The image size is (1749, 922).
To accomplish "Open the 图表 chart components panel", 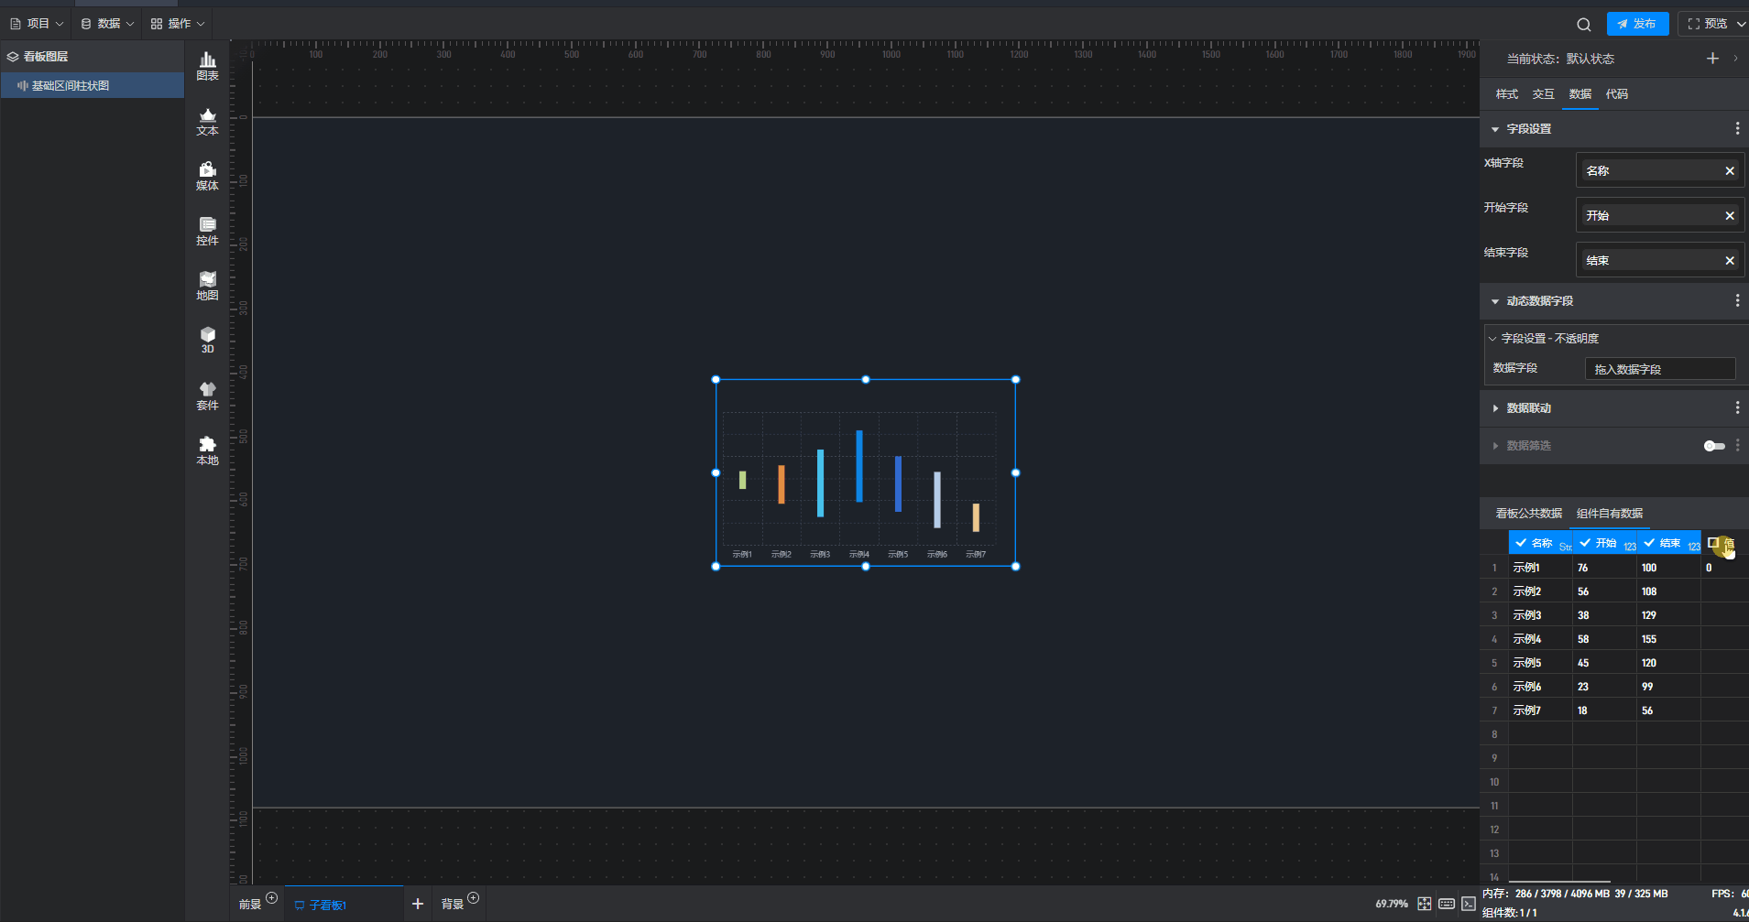I will point(208,66).
